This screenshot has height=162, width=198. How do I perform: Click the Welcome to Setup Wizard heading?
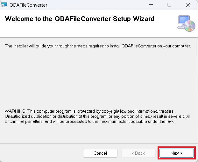80,19
